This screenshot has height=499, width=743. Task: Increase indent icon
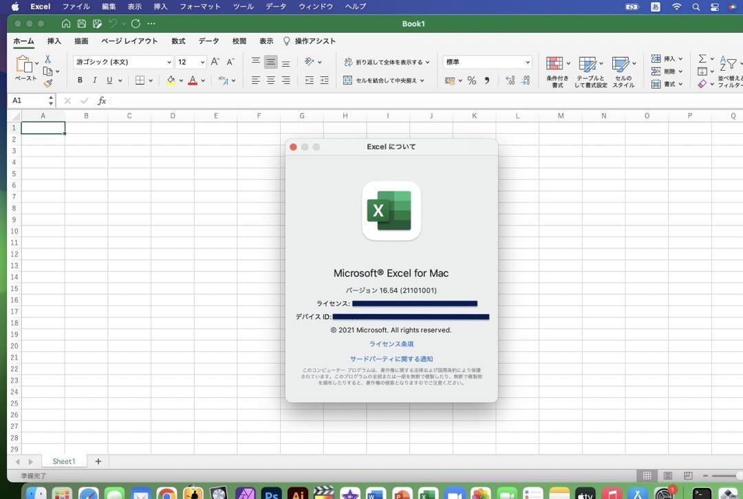coord(324,80)
